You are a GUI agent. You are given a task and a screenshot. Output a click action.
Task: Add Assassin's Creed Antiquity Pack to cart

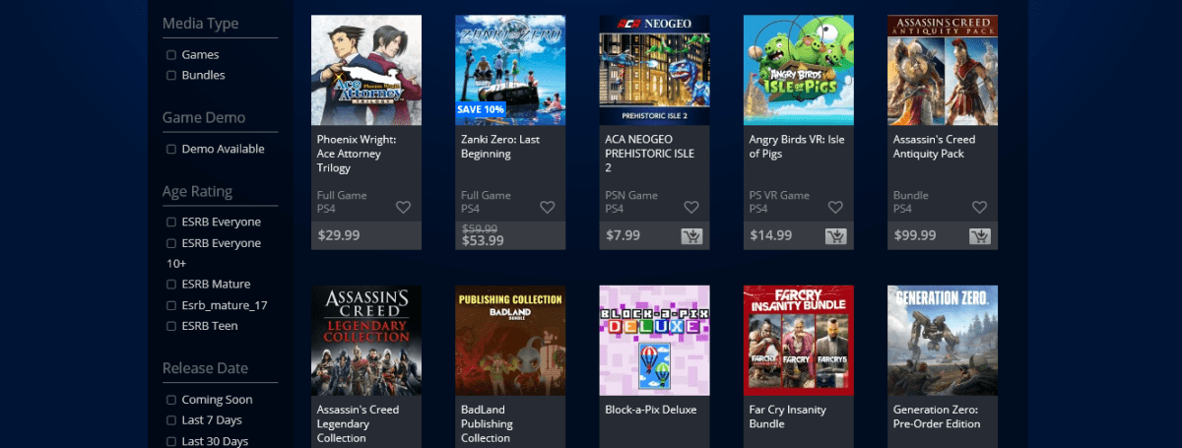[x=979, y=235]
